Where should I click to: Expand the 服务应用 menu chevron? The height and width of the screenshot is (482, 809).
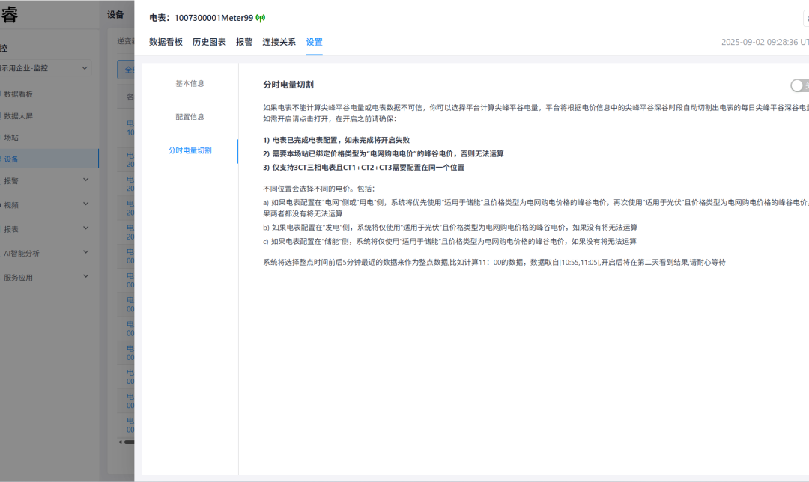pyautogui.click(x=88, y=275)
